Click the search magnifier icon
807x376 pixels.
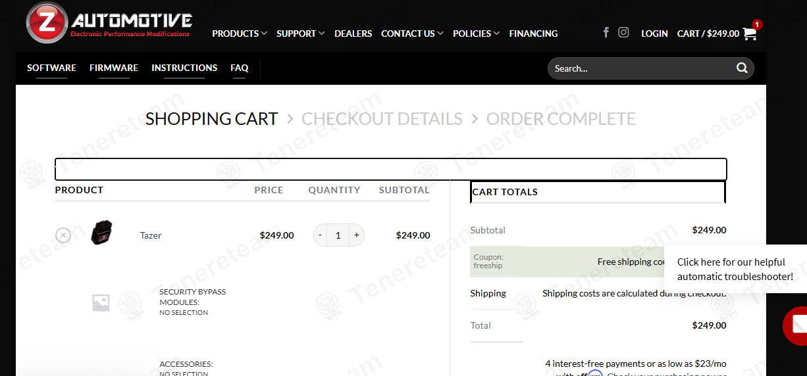pyautogui.click(x=742, y=68)
